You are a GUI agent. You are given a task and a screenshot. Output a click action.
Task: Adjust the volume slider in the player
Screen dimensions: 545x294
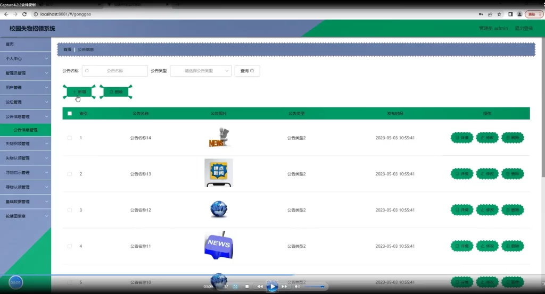[x=314, y=287]
